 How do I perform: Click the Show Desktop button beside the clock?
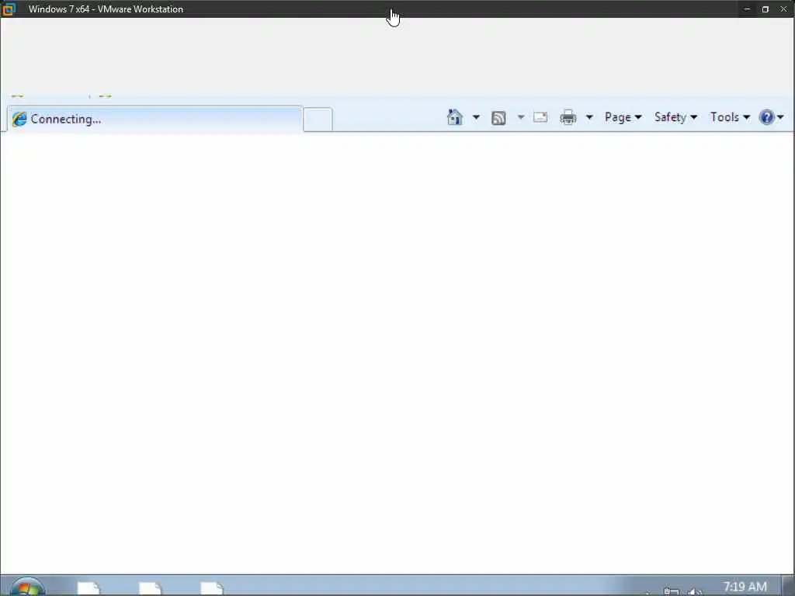pyautogui.click(x=788, y=586)
